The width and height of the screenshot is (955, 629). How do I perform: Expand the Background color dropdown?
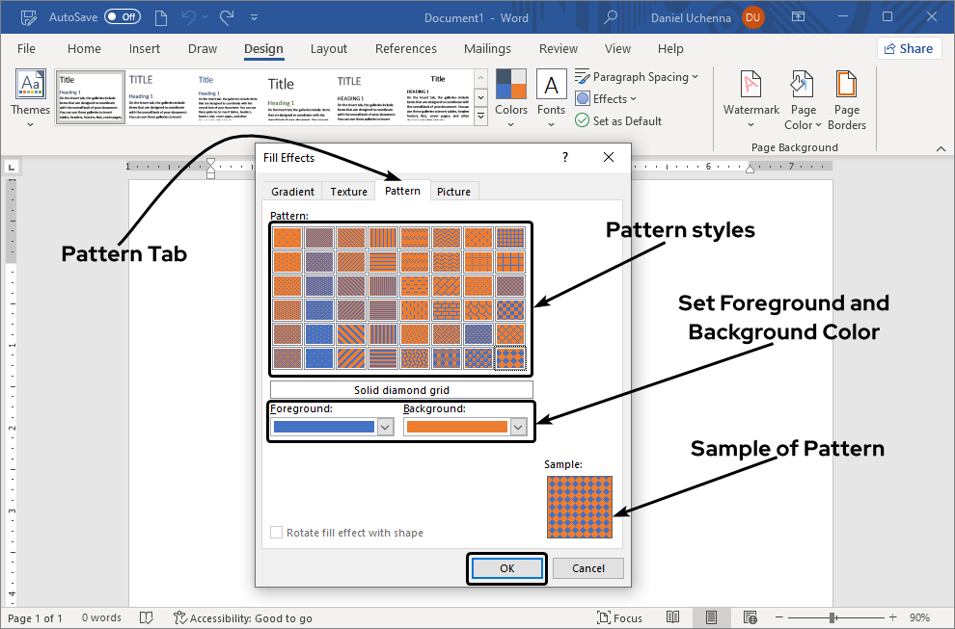pyautogui.click(x=518, y=427)
